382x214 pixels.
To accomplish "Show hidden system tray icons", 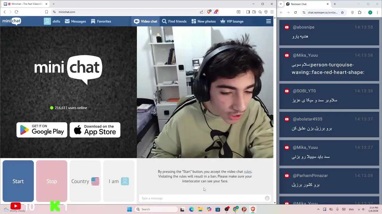I will pos(318,209).
